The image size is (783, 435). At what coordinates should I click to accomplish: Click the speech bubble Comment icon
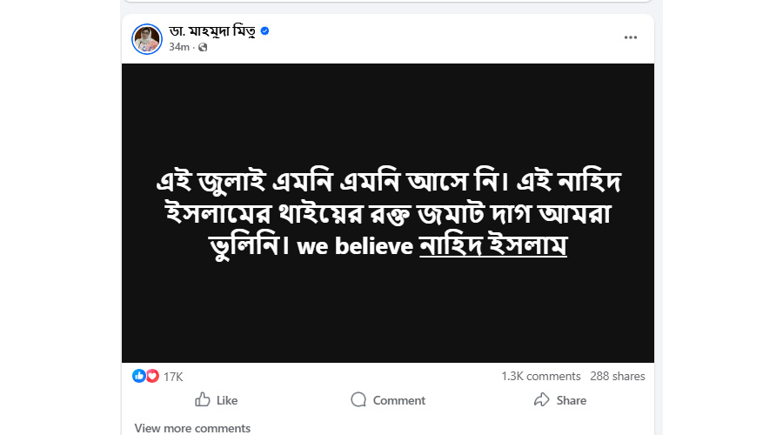tap(358, 400)
